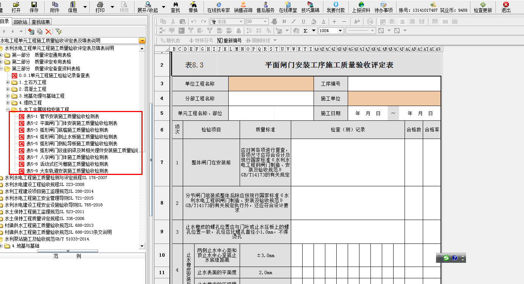Click the 检查更新 (Check update) icon
The height and width of the screenshot is (284, 524).
click(x=483, y=7)
